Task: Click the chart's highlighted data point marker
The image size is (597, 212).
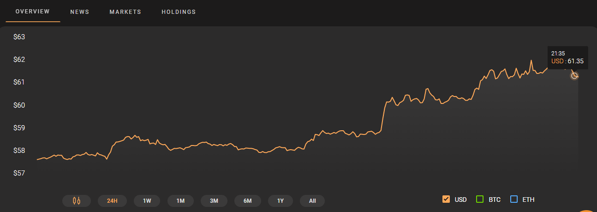Action: (x=574, y=75)
